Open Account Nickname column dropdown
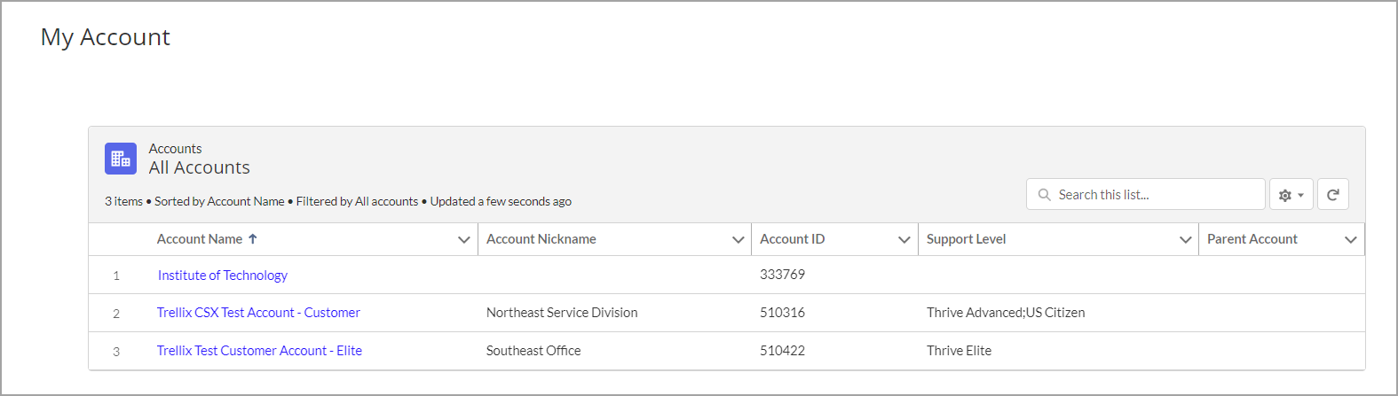 (x=738, y=239)
